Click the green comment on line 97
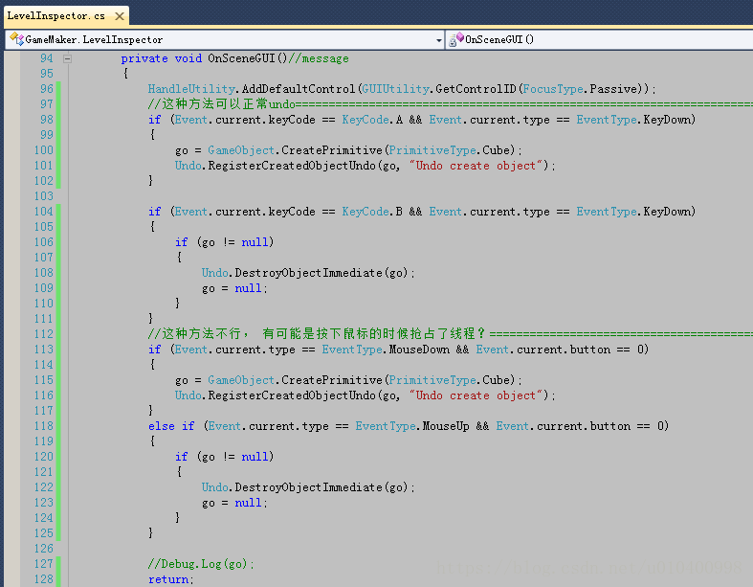 [x=450, y=103]
